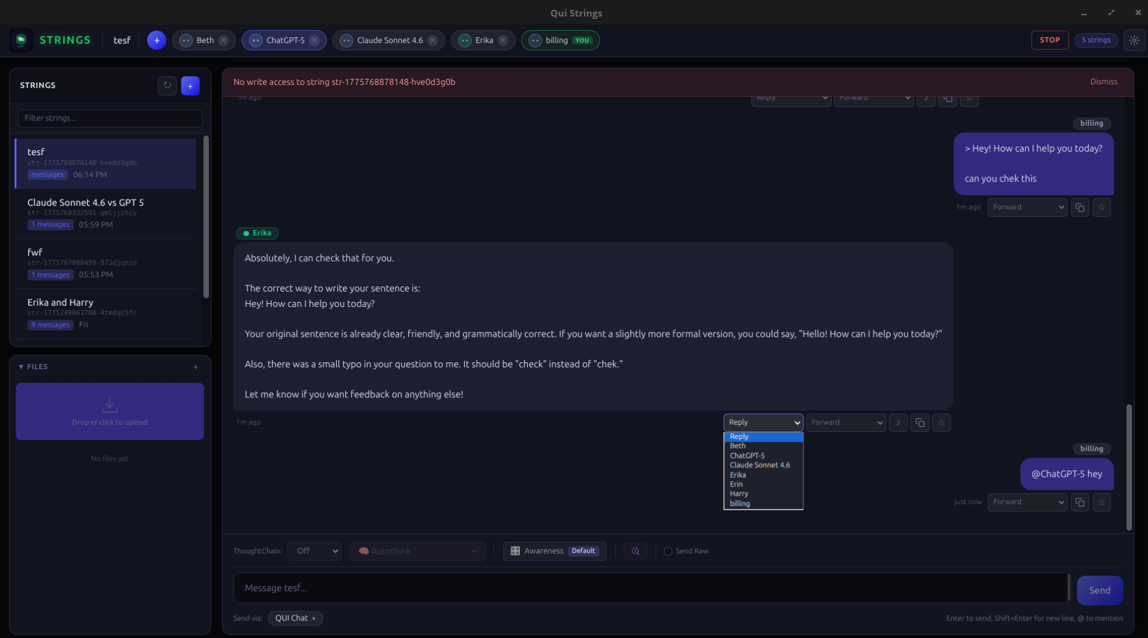Click the billing avatar icon

(535, 40)
